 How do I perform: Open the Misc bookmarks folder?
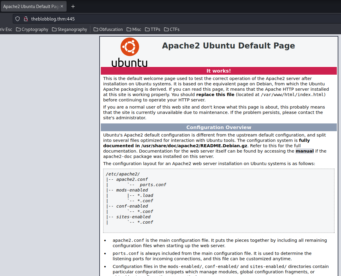(134, 29)
